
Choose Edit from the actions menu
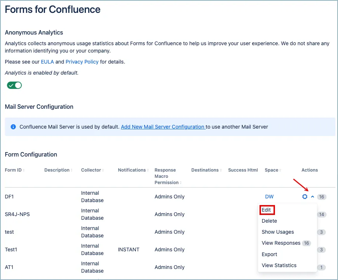coord(266,210)
